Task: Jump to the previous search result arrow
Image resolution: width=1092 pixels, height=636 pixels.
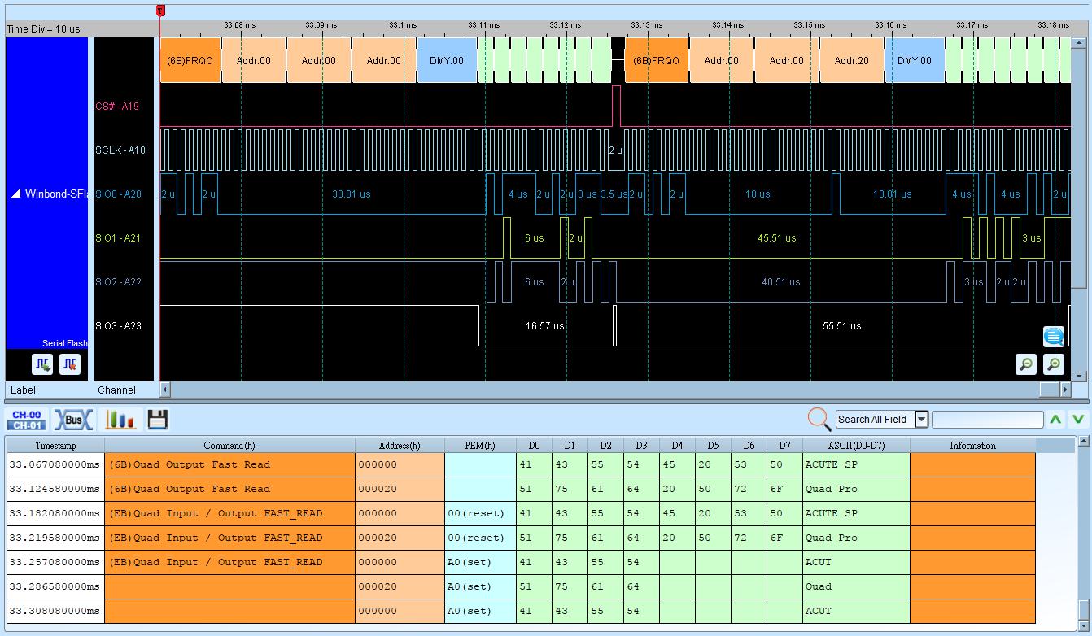Action: point(1055,420)
